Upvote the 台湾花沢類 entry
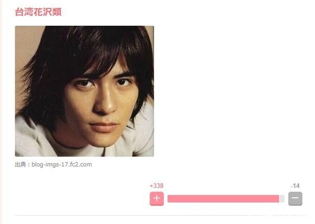This screenshot has width=315, height=224. point(156,198)
